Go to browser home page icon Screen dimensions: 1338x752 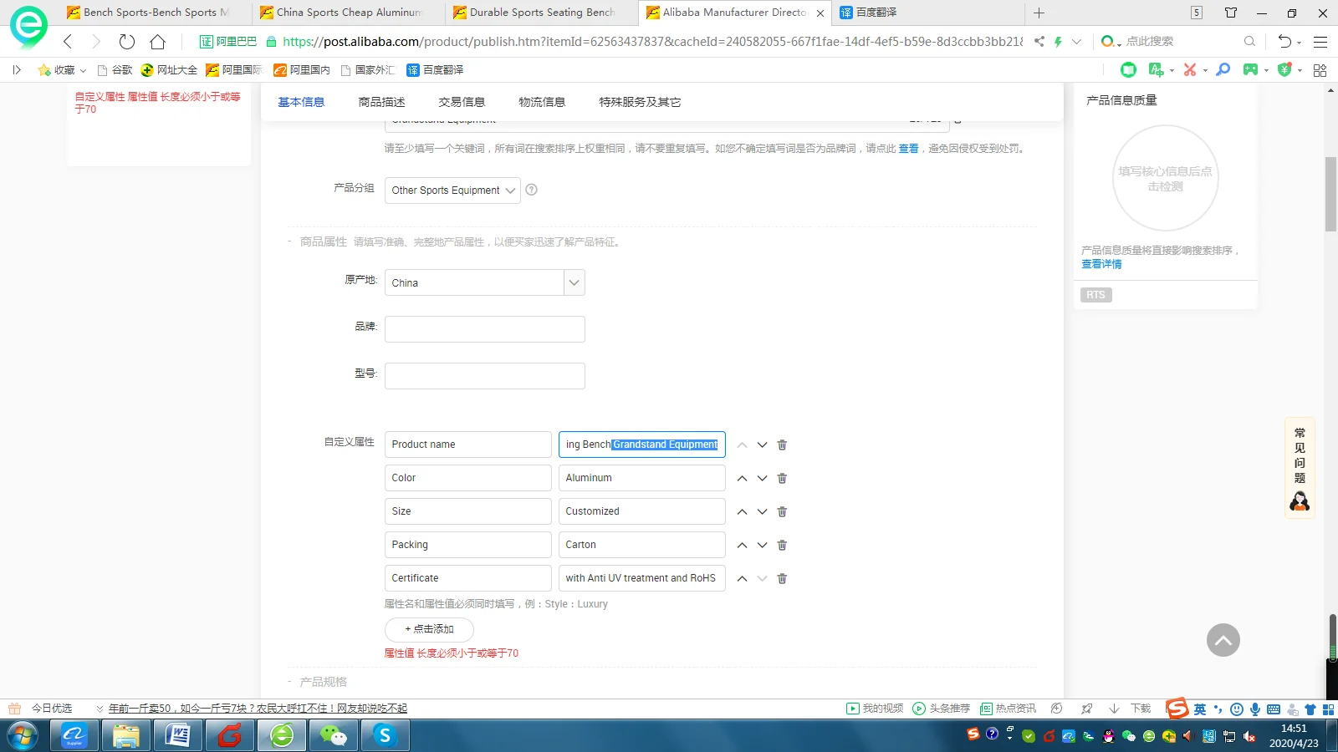pyautogui.click(x=157, y=42)
